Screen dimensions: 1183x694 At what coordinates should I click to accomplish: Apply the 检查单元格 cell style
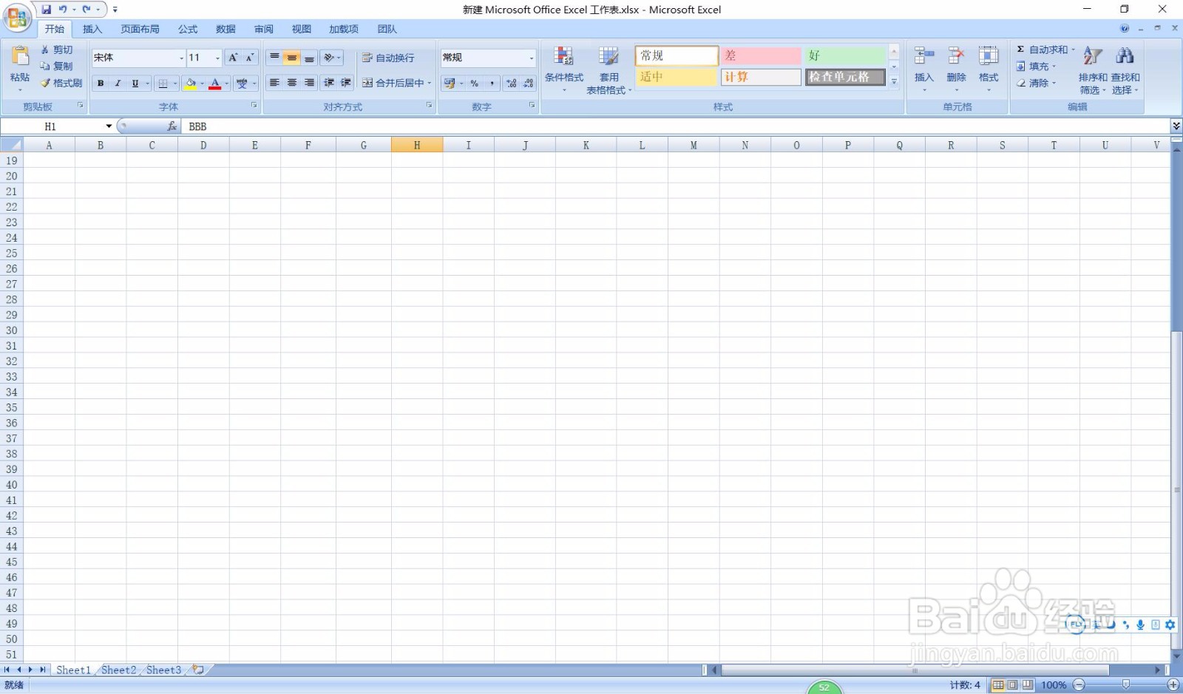click(x=845, y=77)
